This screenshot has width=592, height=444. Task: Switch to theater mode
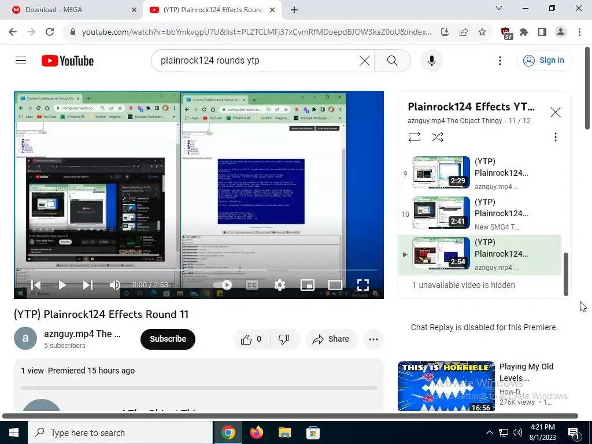335,285
